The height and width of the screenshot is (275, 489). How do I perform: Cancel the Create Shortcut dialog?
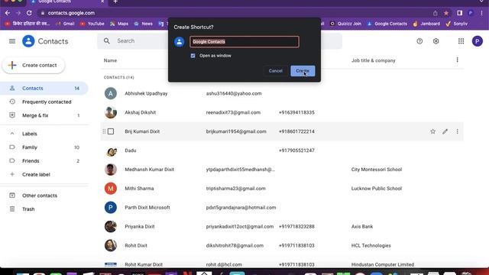(275, 71)
